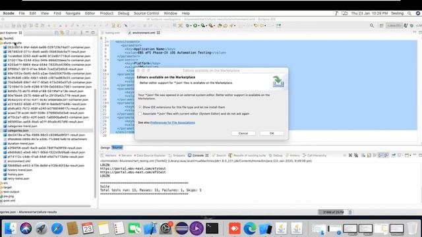Select history.json in Project Explorer
Screen dimensions: 422x237
pyautogui.click(x=15, y=174)
